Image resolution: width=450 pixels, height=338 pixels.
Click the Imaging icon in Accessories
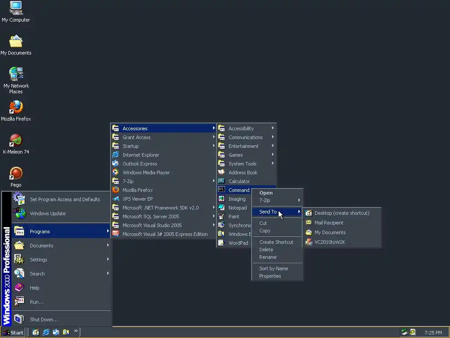tap(221, 198)
